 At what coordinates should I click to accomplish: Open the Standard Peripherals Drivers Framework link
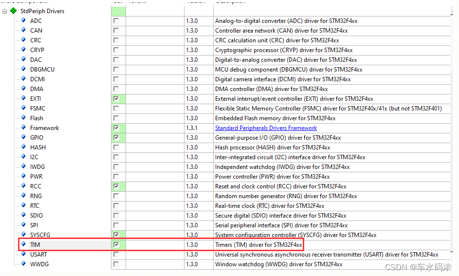click(x=266, y=128)
